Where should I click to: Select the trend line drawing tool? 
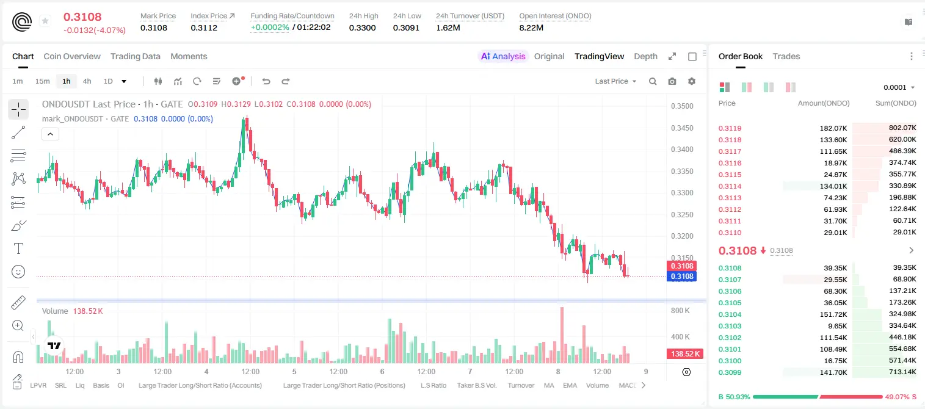(18, 132)
